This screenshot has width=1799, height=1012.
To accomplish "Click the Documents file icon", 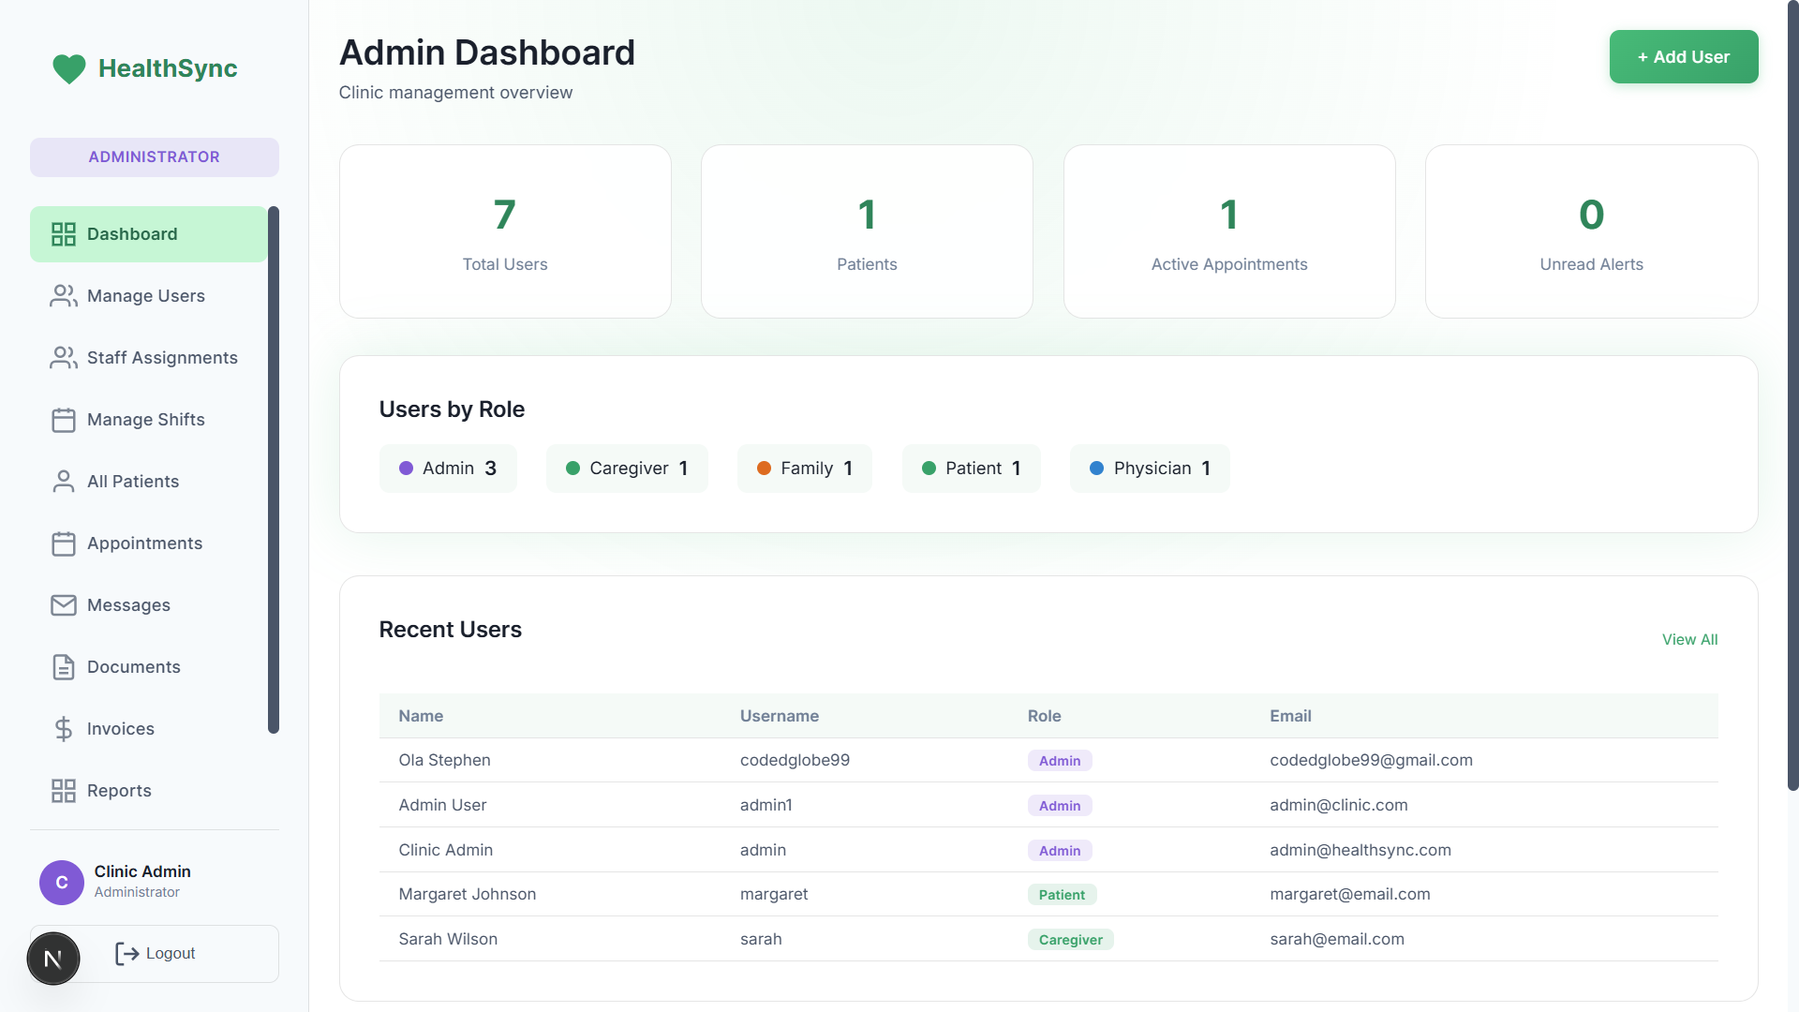I will pos(63,666).
